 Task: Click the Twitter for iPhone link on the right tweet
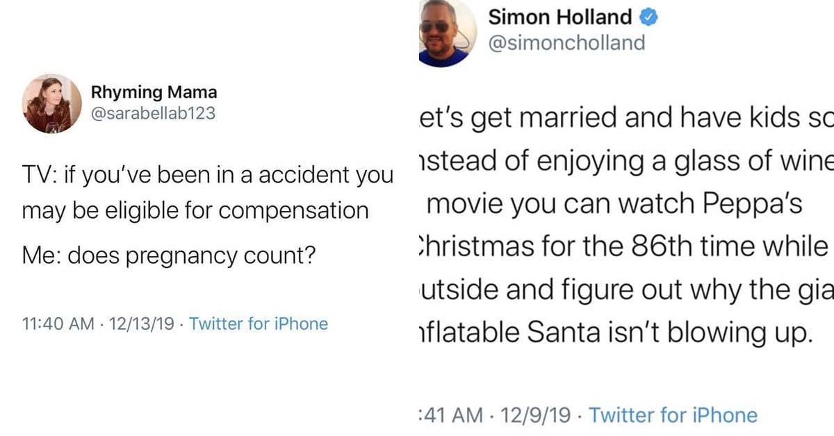(x=673, y=415)
